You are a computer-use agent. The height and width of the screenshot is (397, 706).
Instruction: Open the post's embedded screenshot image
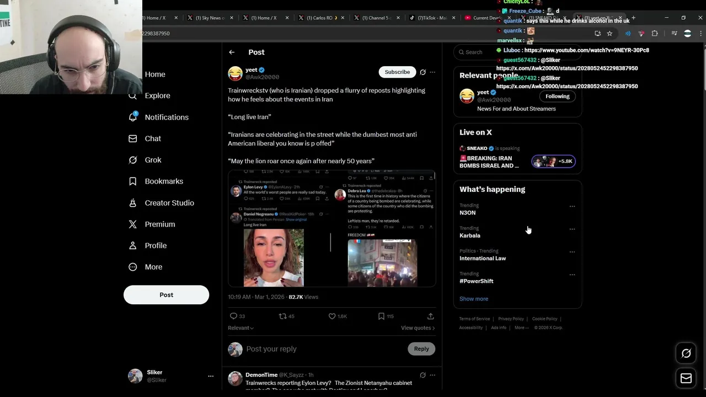pos(332,229)
